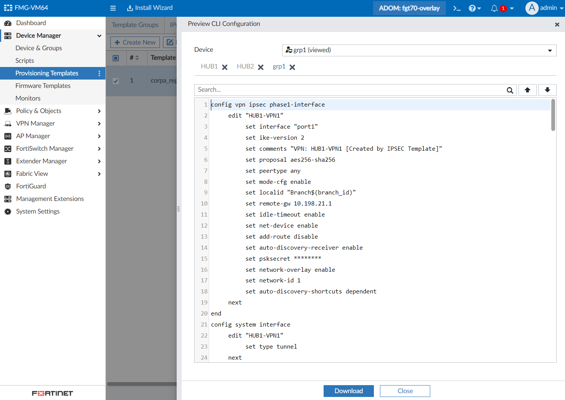Open the notifications bell icon
565x400 pixels.
[x=494, y=8]
